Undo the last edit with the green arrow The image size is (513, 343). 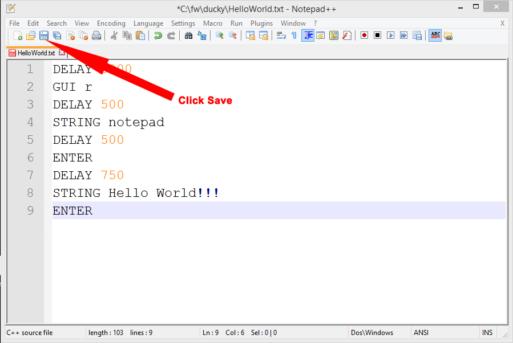[x=158, y=35]
